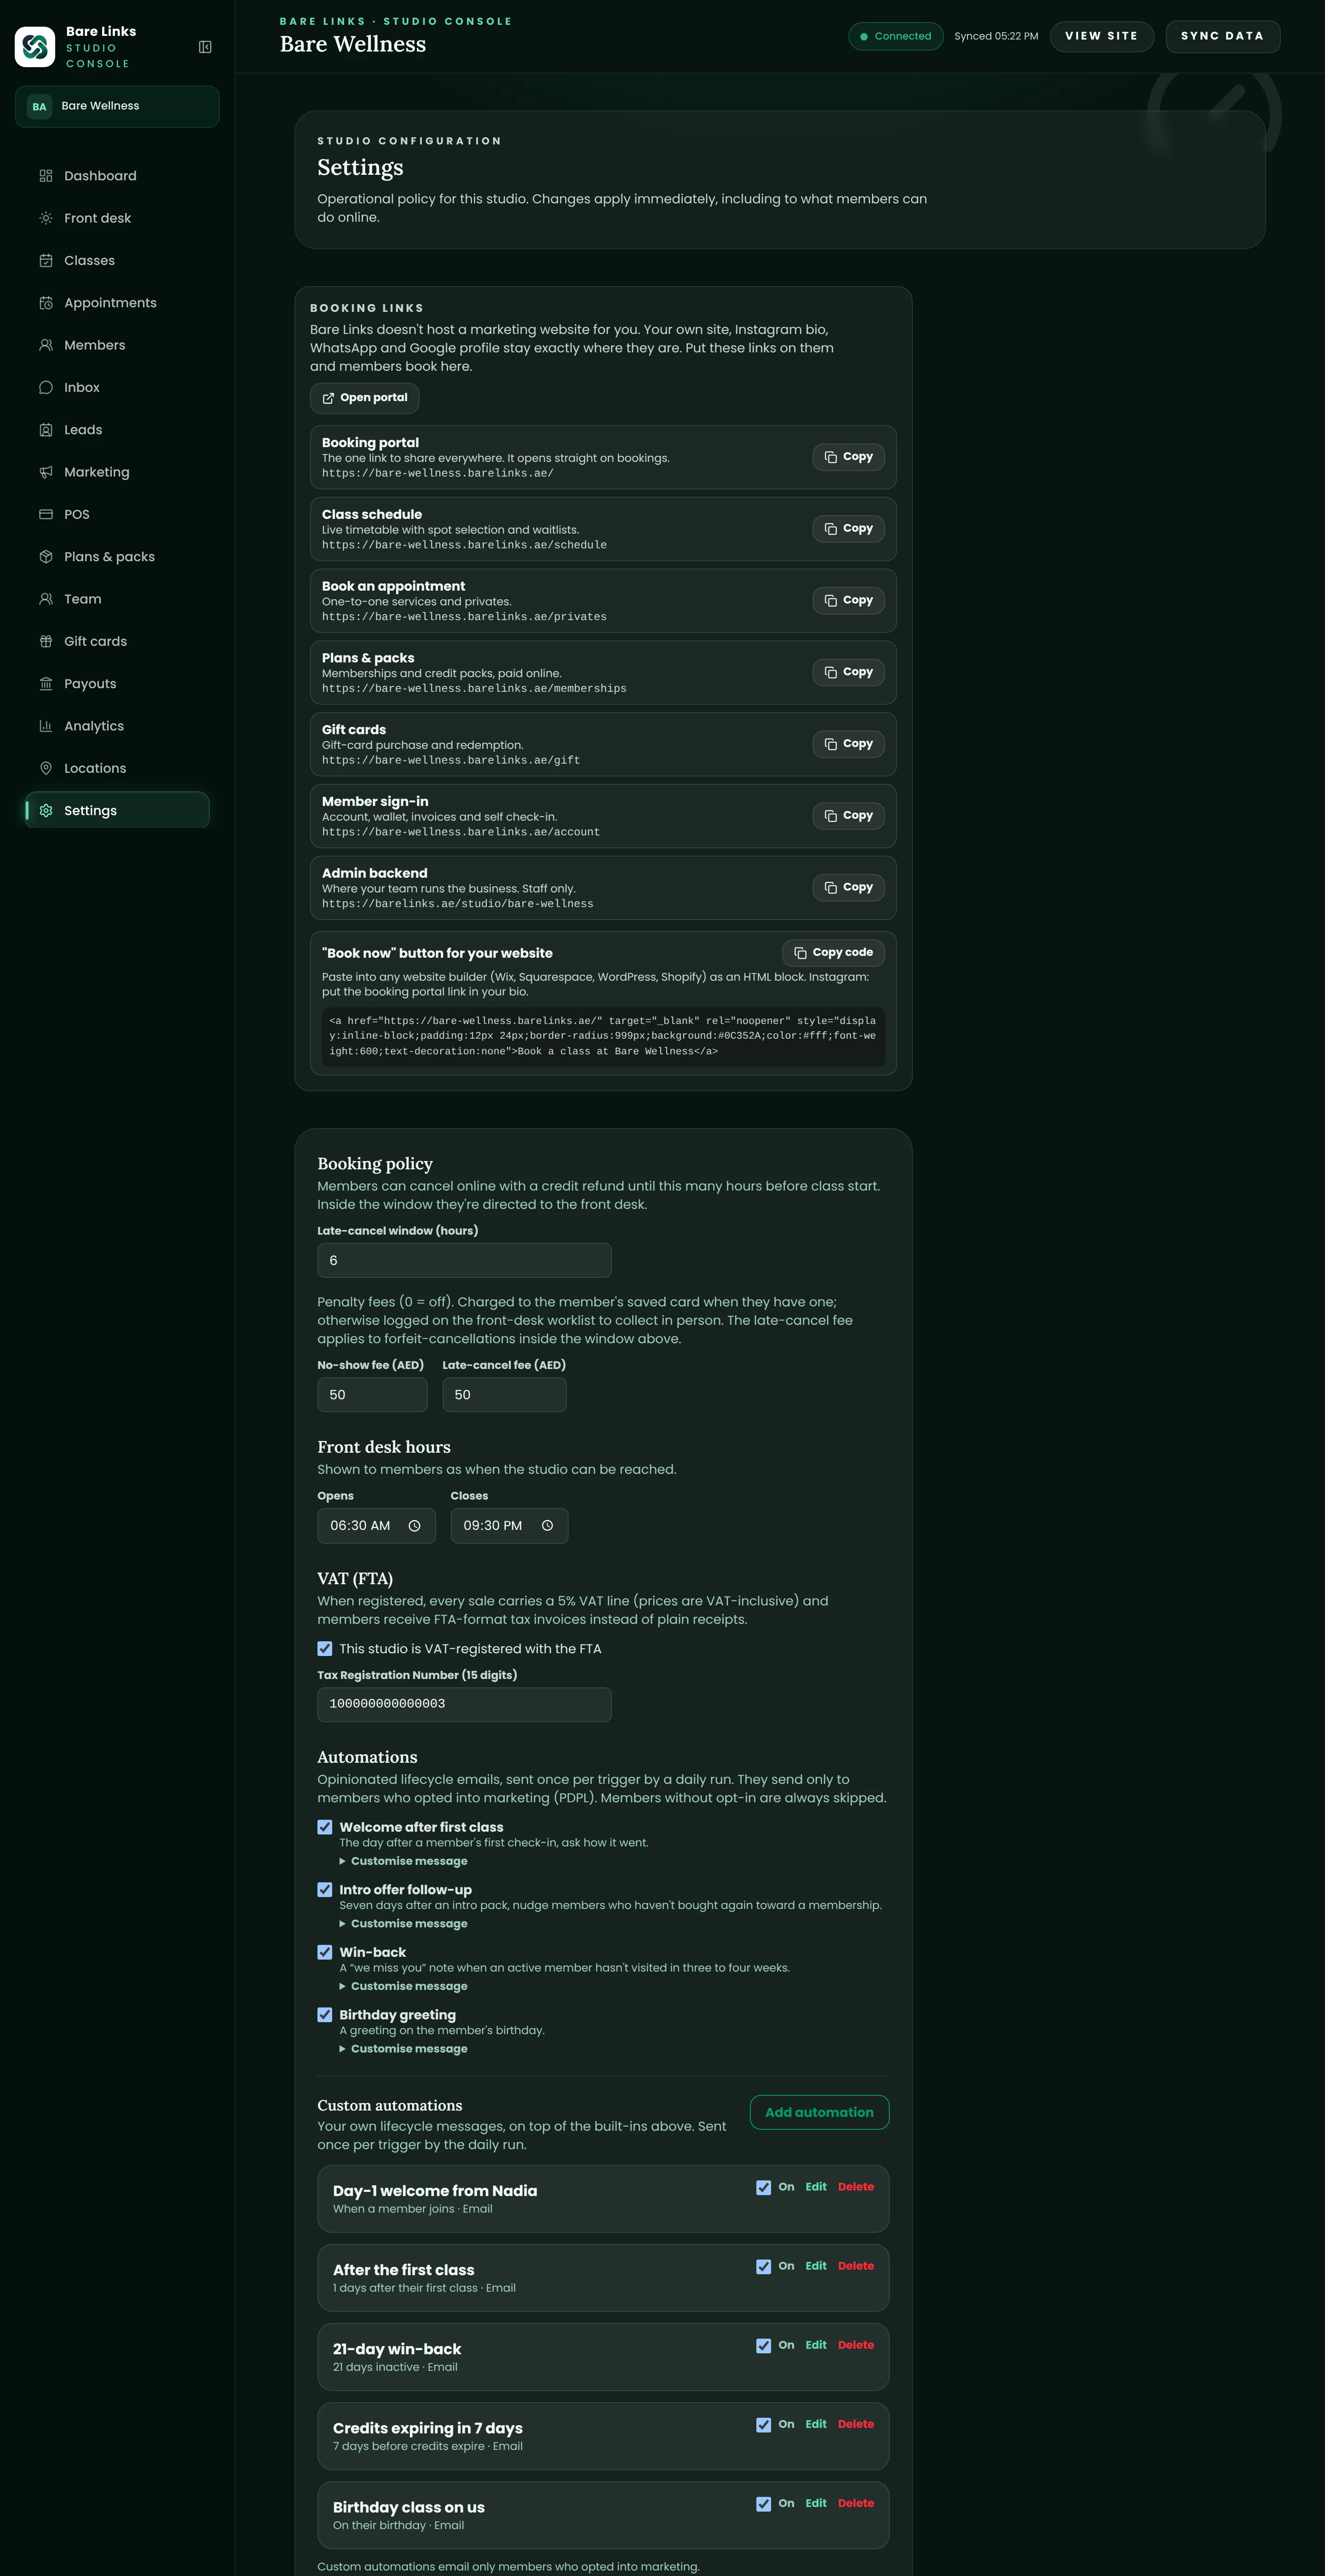Turn off Birthday class on us automation

pyautogui.click(x=764, y=2504)
